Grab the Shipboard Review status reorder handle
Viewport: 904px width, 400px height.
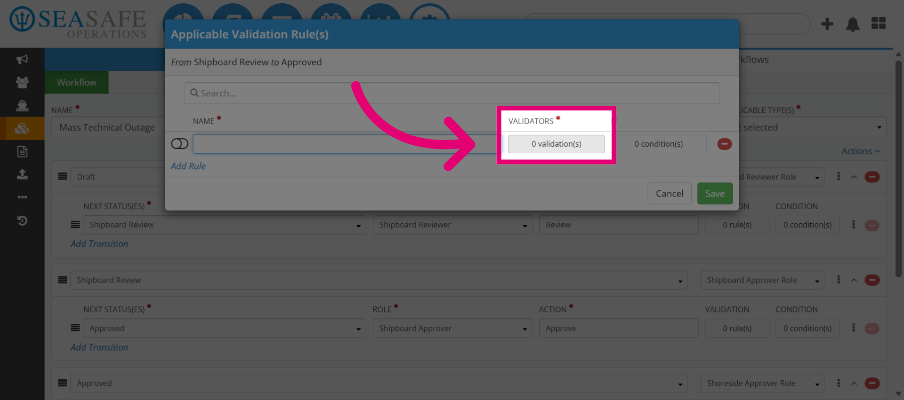tap(63, 280)
